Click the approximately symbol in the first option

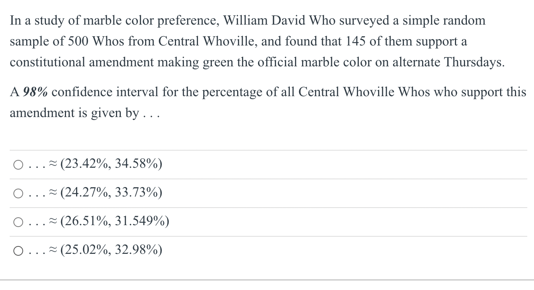point(53,164)
